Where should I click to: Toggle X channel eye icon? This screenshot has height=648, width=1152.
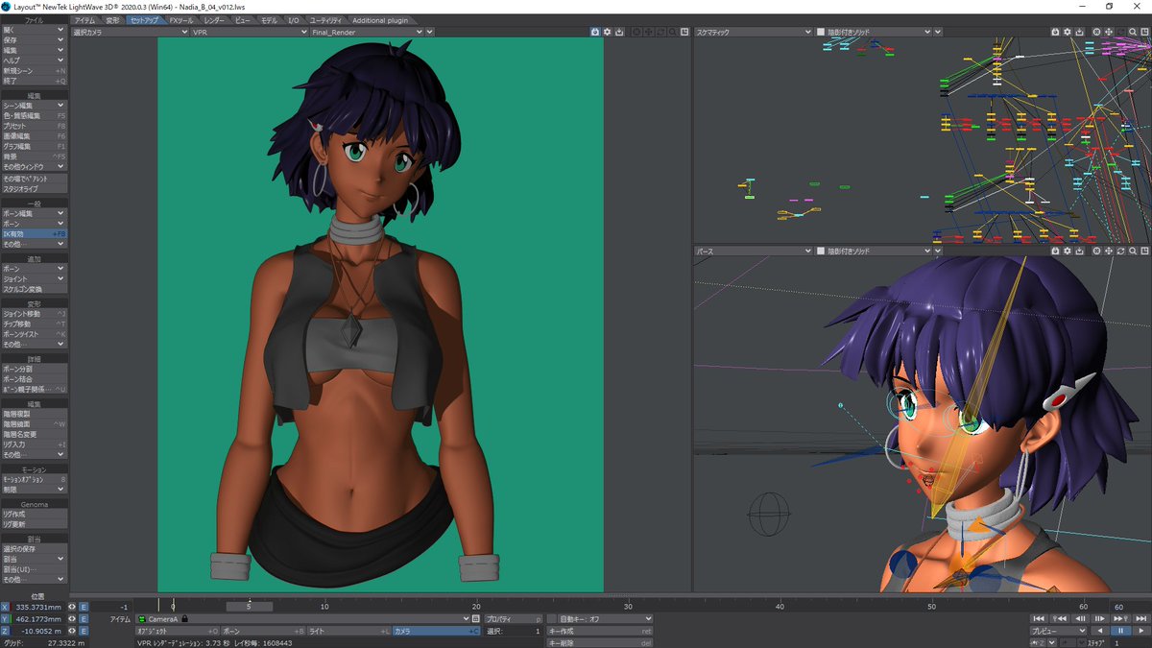click(x=71, y=607)
